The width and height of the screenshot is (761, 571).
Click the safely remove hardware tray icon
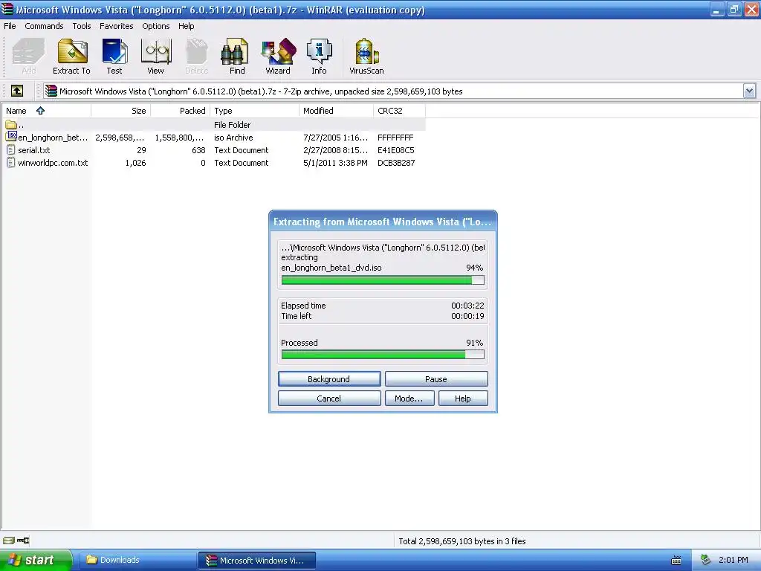tap(706, 560)
